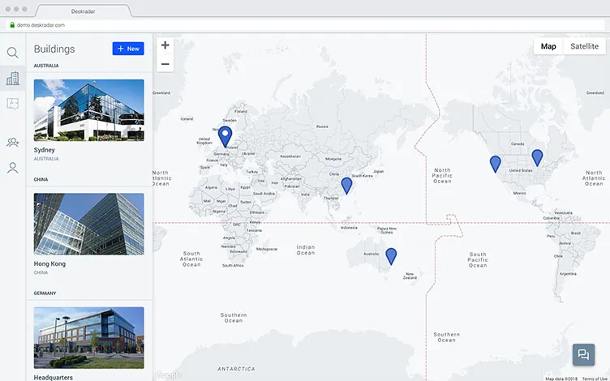Open the chat widget icon
Image resolution: width=610 pixels, height=381 pixels.
[583, 354]
